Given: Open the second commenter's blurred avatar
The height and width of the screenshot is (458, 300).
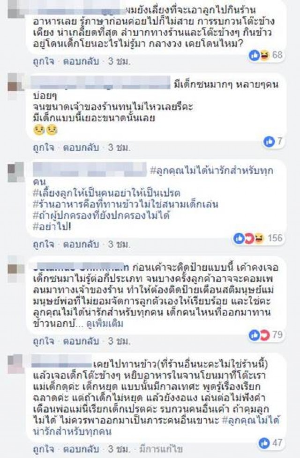Looking at the screenshot, I should pyautogui.click(x=16, y=87).
